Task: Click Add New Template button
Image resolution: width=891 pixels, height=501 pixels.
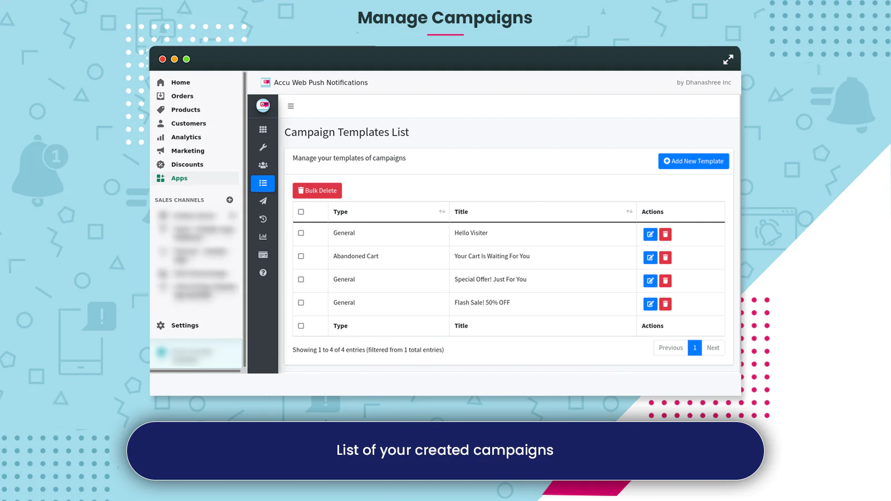Action: 693,161
